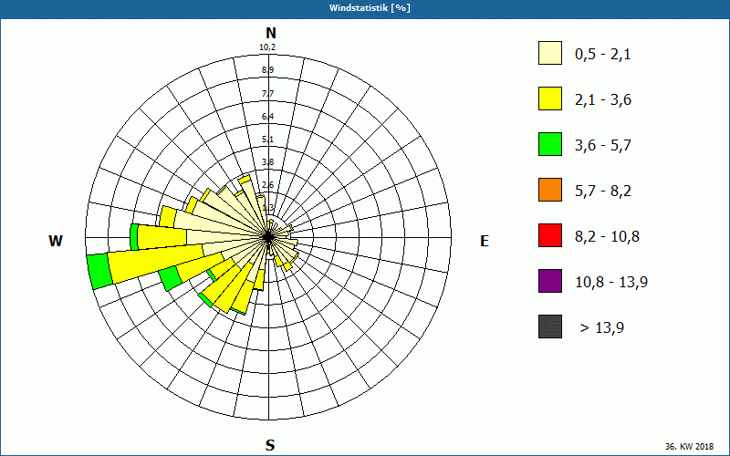Viewport: 730px width, 456px height.
Task: Click the N compass label
Action: (270, 33)
